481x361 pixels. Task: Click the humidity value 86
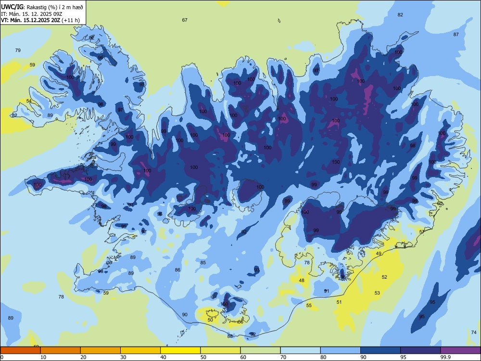pyautogui.click(x=177, y=270)
